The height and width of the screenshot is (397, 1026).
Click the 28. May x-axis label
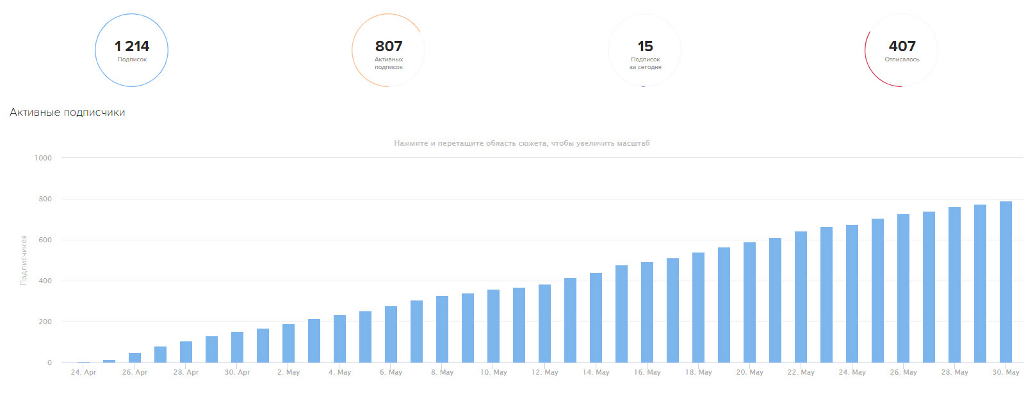(954, 372)
